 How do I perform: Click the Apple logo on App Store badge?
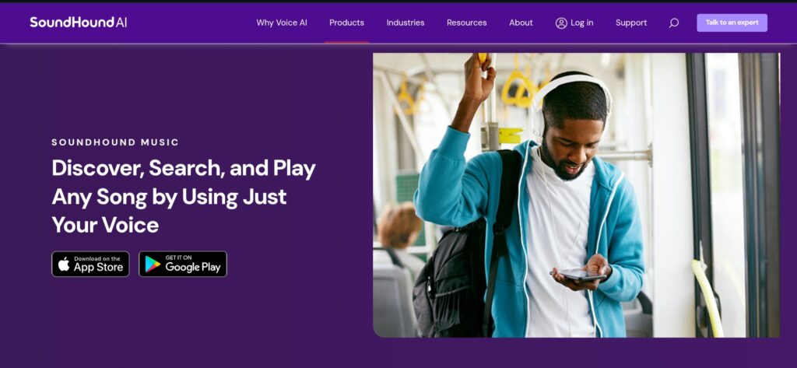[64, 265]
